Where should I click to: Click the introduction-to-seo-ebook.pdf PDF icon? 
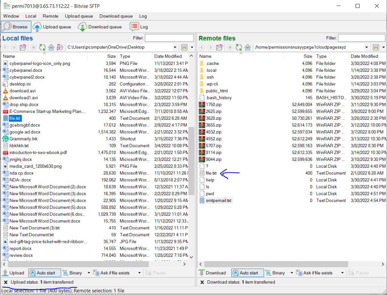point(5,153)
